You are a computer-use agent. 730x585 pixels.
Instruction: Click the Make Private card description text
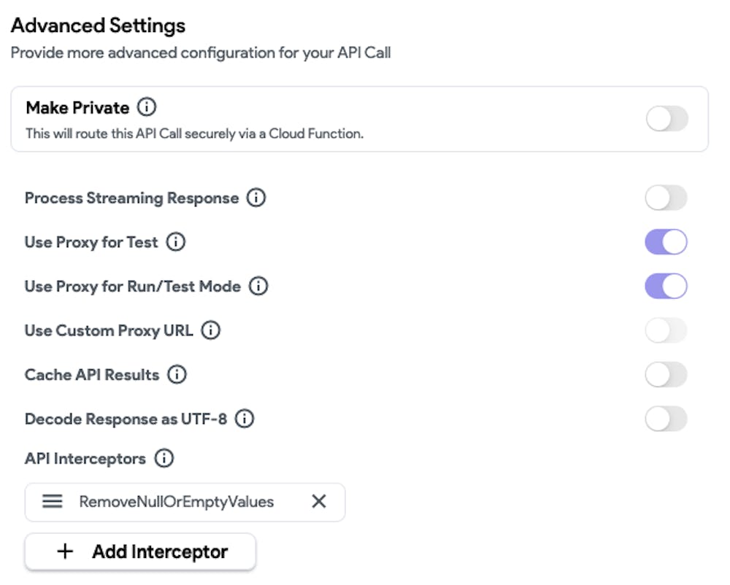(x=194, y=134)
